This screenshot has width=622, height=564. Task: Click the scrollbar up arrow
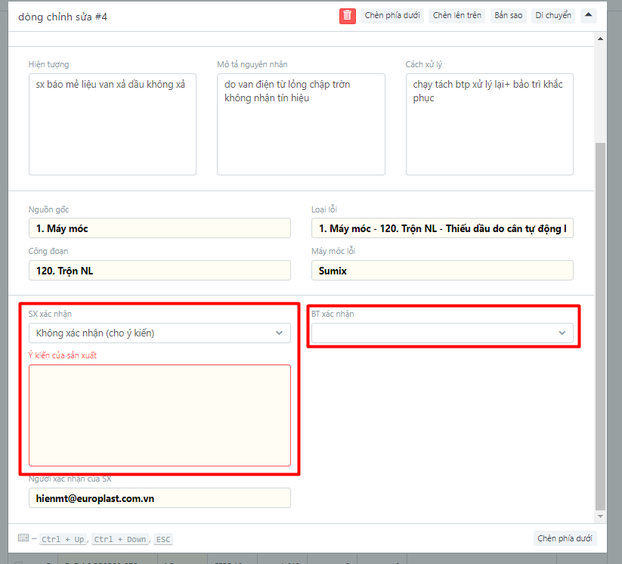click(601, 37)
